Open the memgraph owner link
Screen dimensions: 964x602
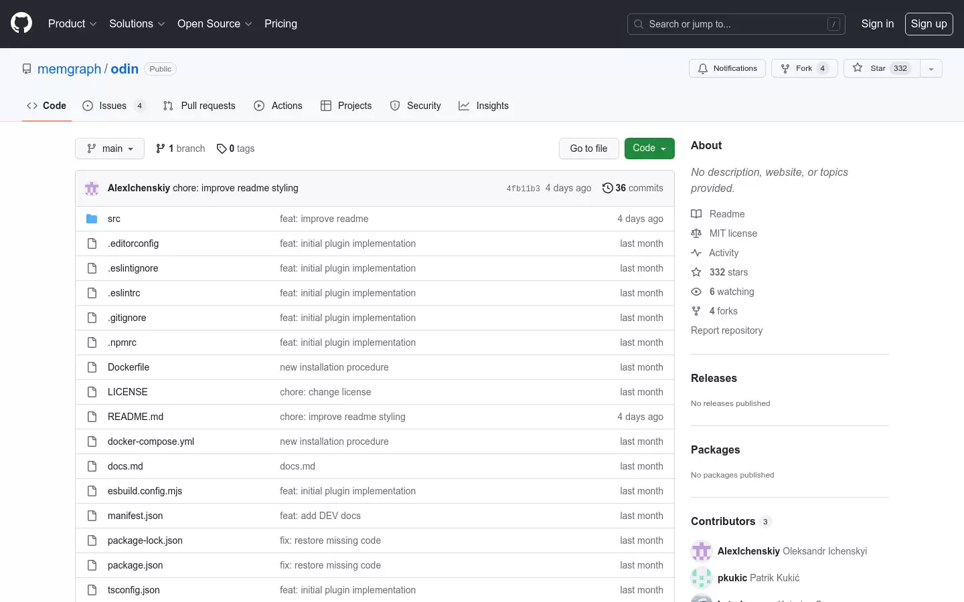(x=69, y=69)
